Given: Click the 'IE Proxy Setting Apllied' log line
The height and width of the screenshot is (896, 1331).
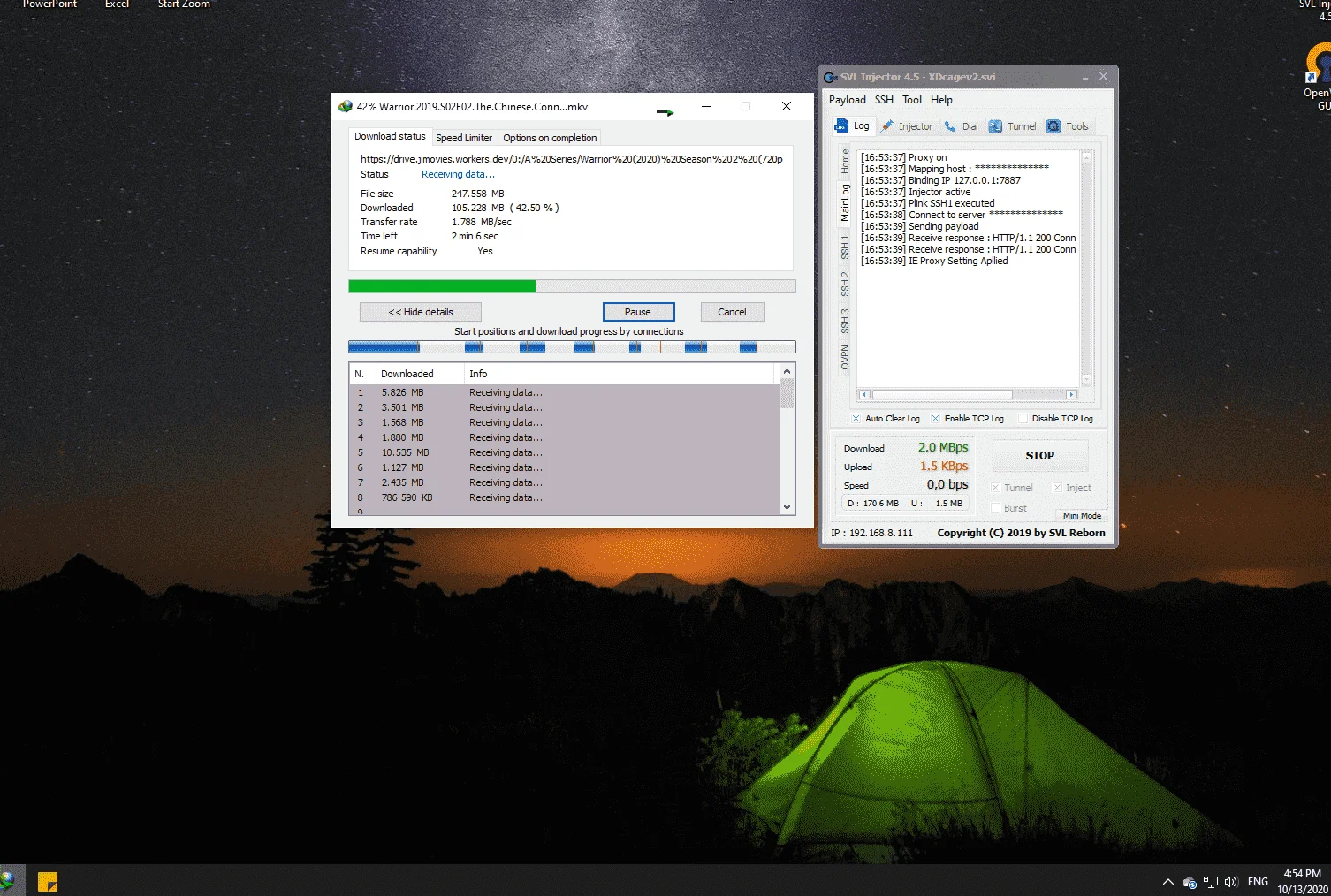Looking at the screenshot, I should click(934, 261).
